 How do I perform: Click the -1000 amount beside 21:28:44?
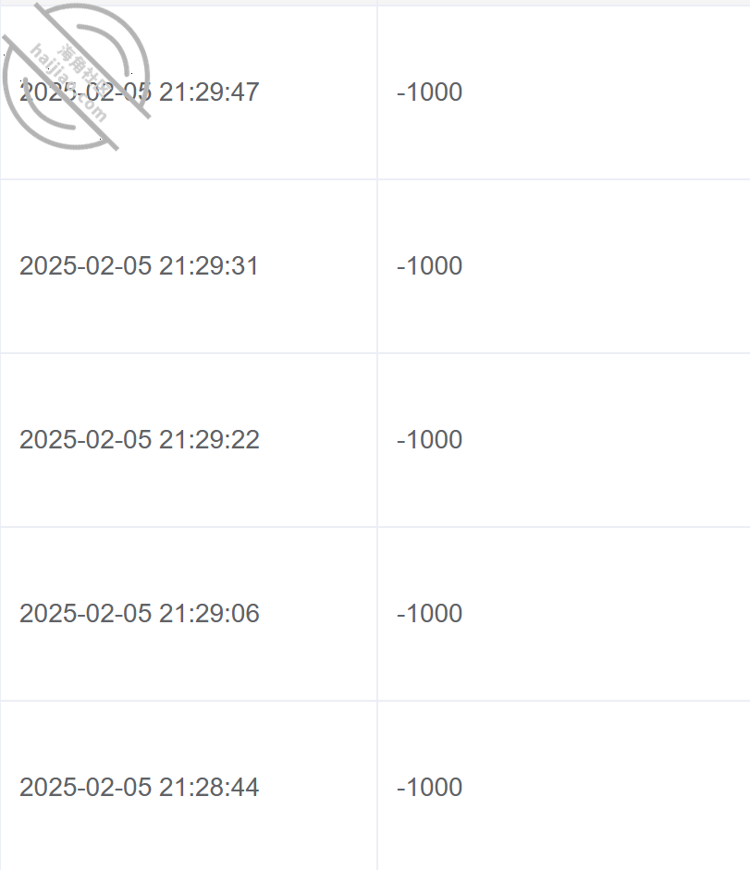coord(430,787)
